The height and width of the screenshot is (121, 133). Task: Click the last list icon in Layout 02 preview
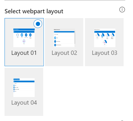pos(55,45)
